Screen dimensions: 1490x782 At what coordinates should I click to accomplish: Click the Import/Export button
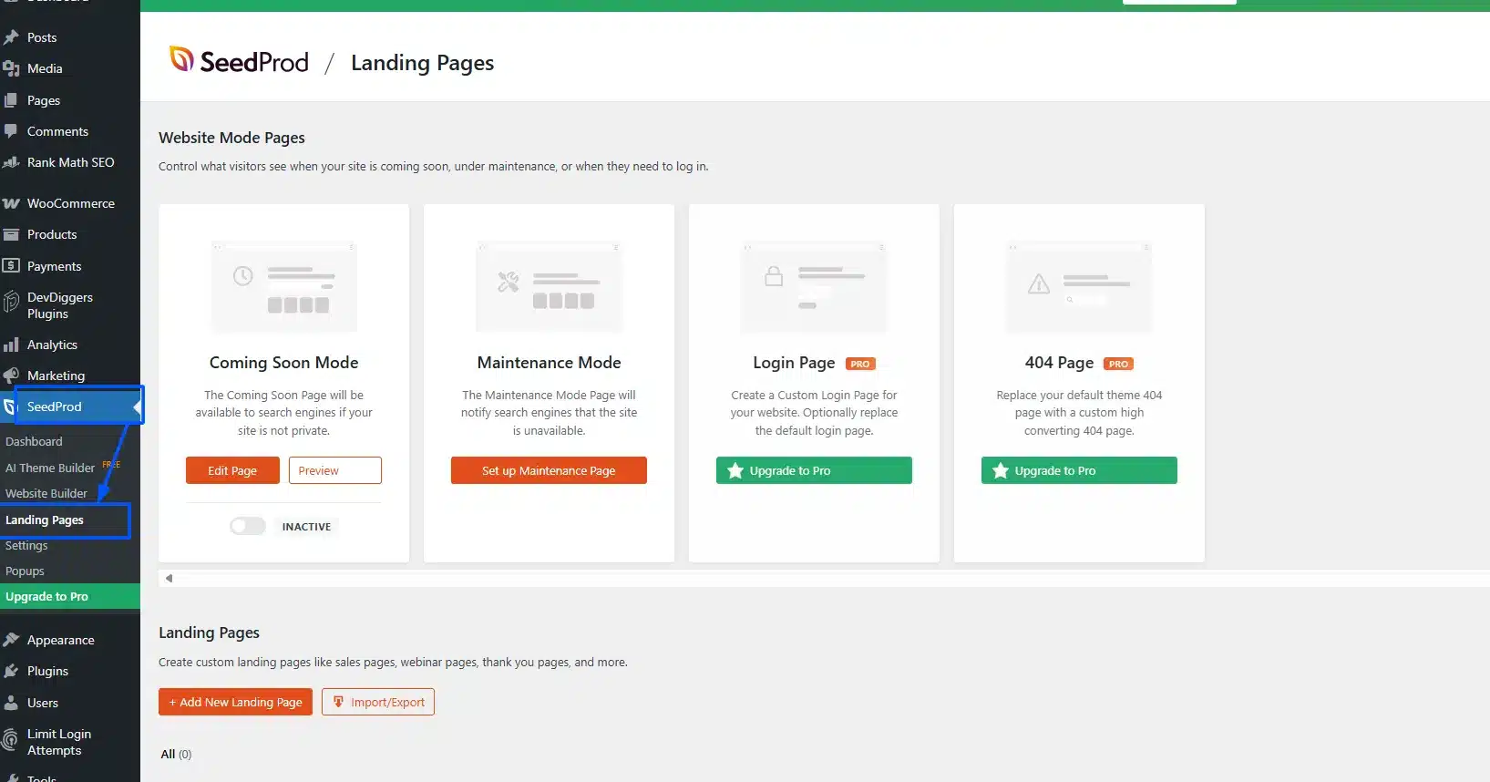pyautogui.click(x=378, y=702)
